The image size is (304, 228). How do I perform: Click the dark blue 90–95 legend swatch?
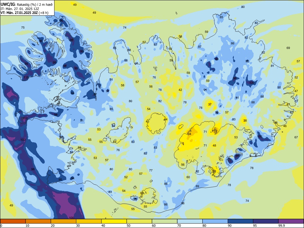[240, 221]
